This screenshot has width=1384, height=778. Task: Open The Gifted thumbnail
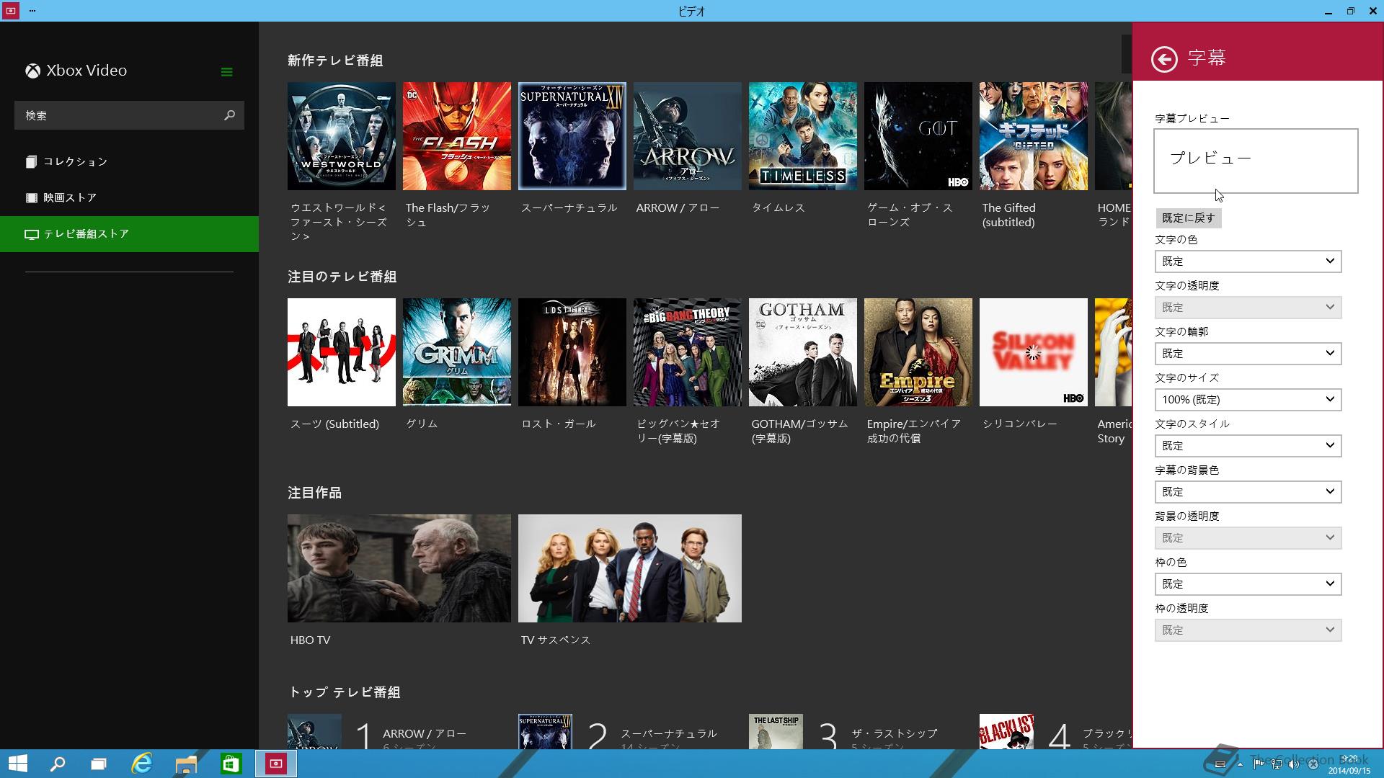click(1034, 136)
